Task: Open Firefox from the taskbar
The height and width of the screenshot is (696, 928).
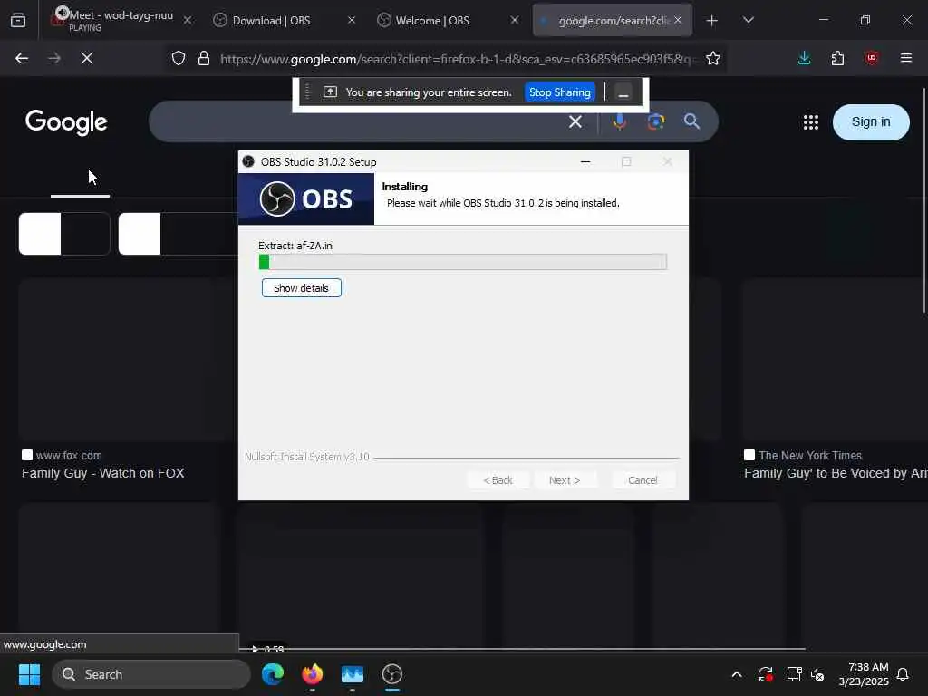Action: click(x=313, y=674)
